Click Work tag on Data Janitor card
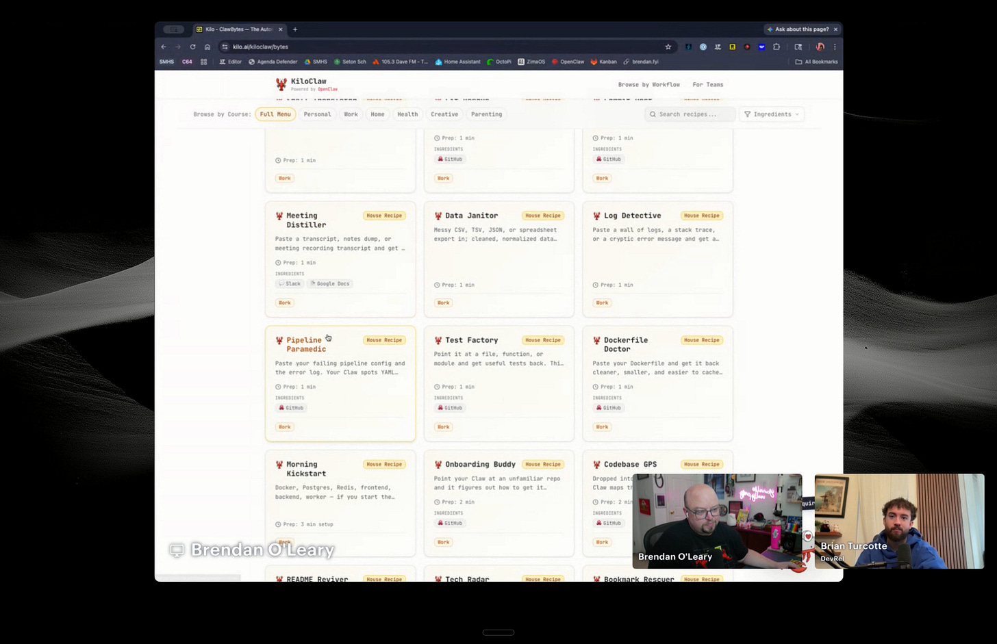 pyautogui.click(x=444, y=302)
